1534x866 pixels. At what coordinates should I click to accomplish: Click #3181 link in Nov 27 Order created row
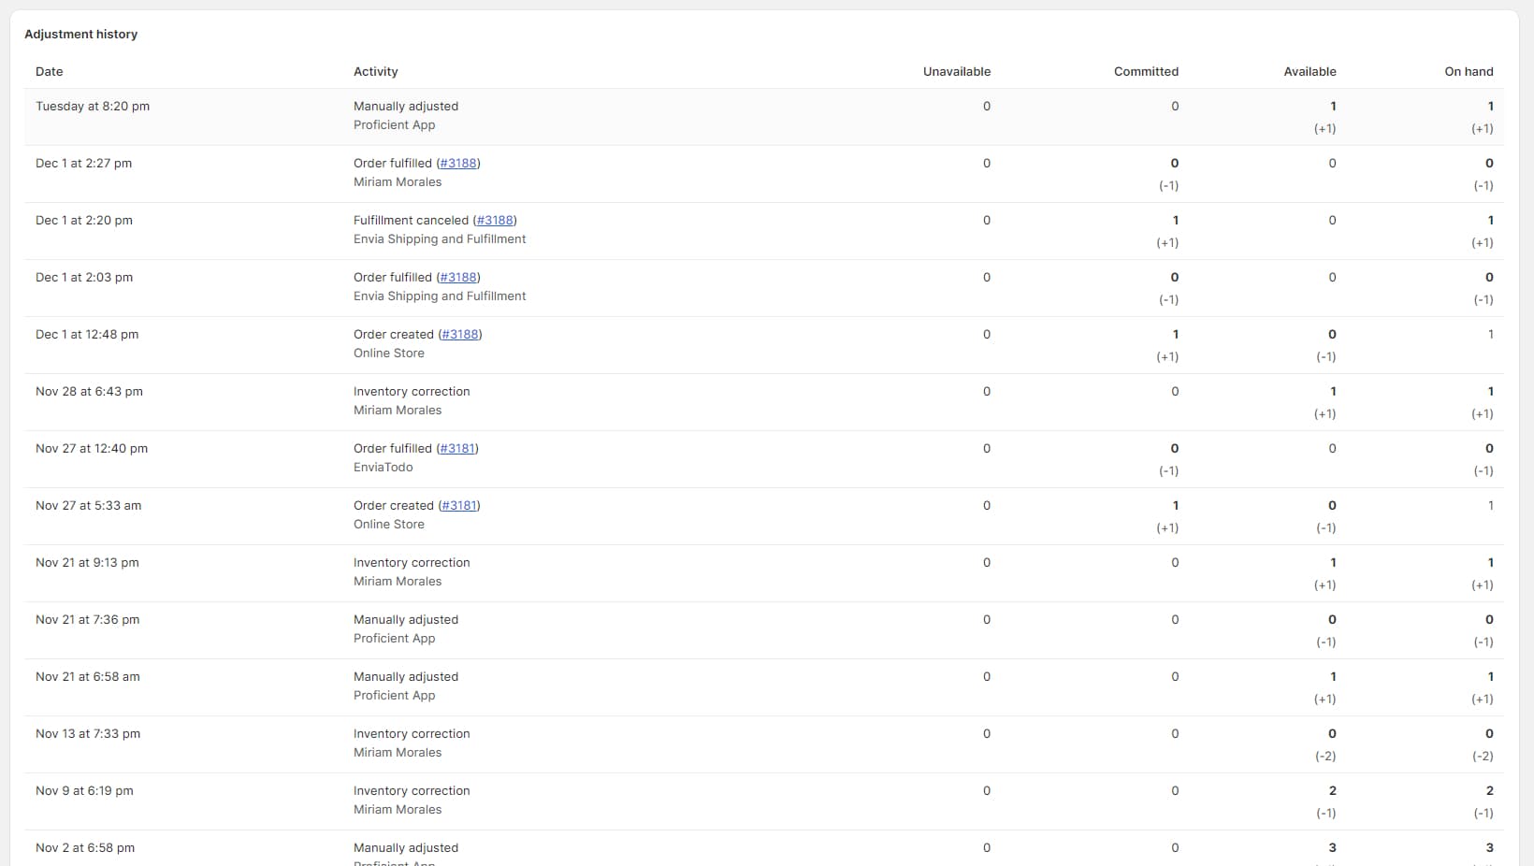tap(459, 506)
